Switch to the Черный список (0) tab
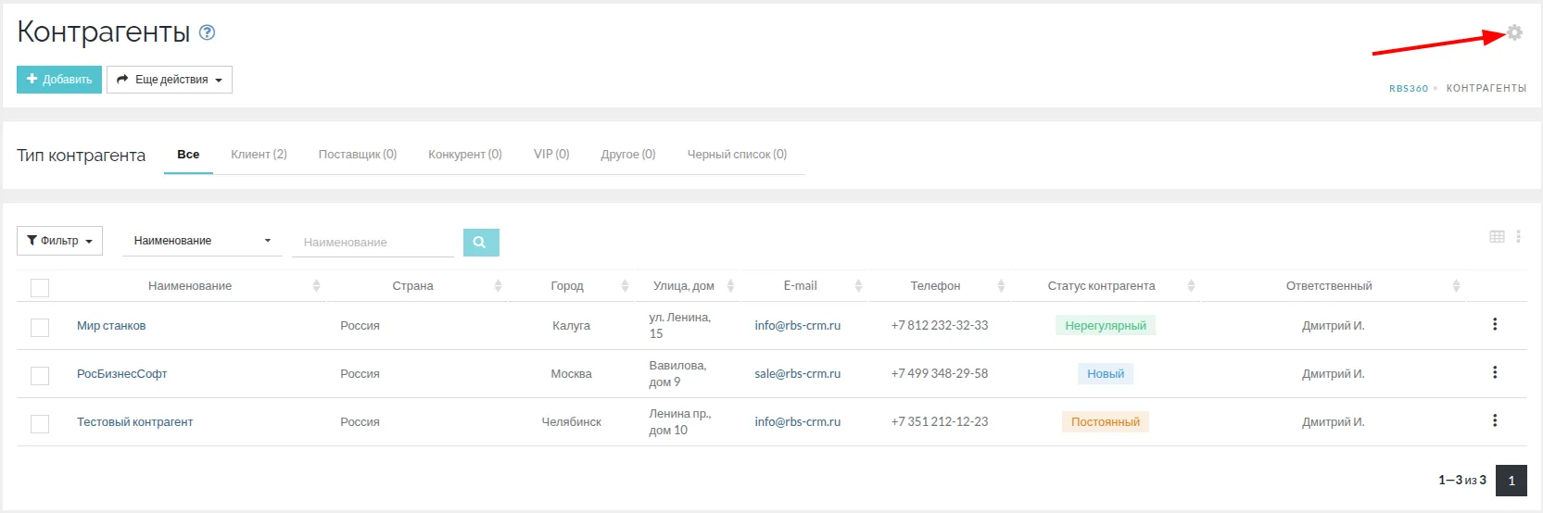Screen dimensions: 1543x513 pos(736,155)
